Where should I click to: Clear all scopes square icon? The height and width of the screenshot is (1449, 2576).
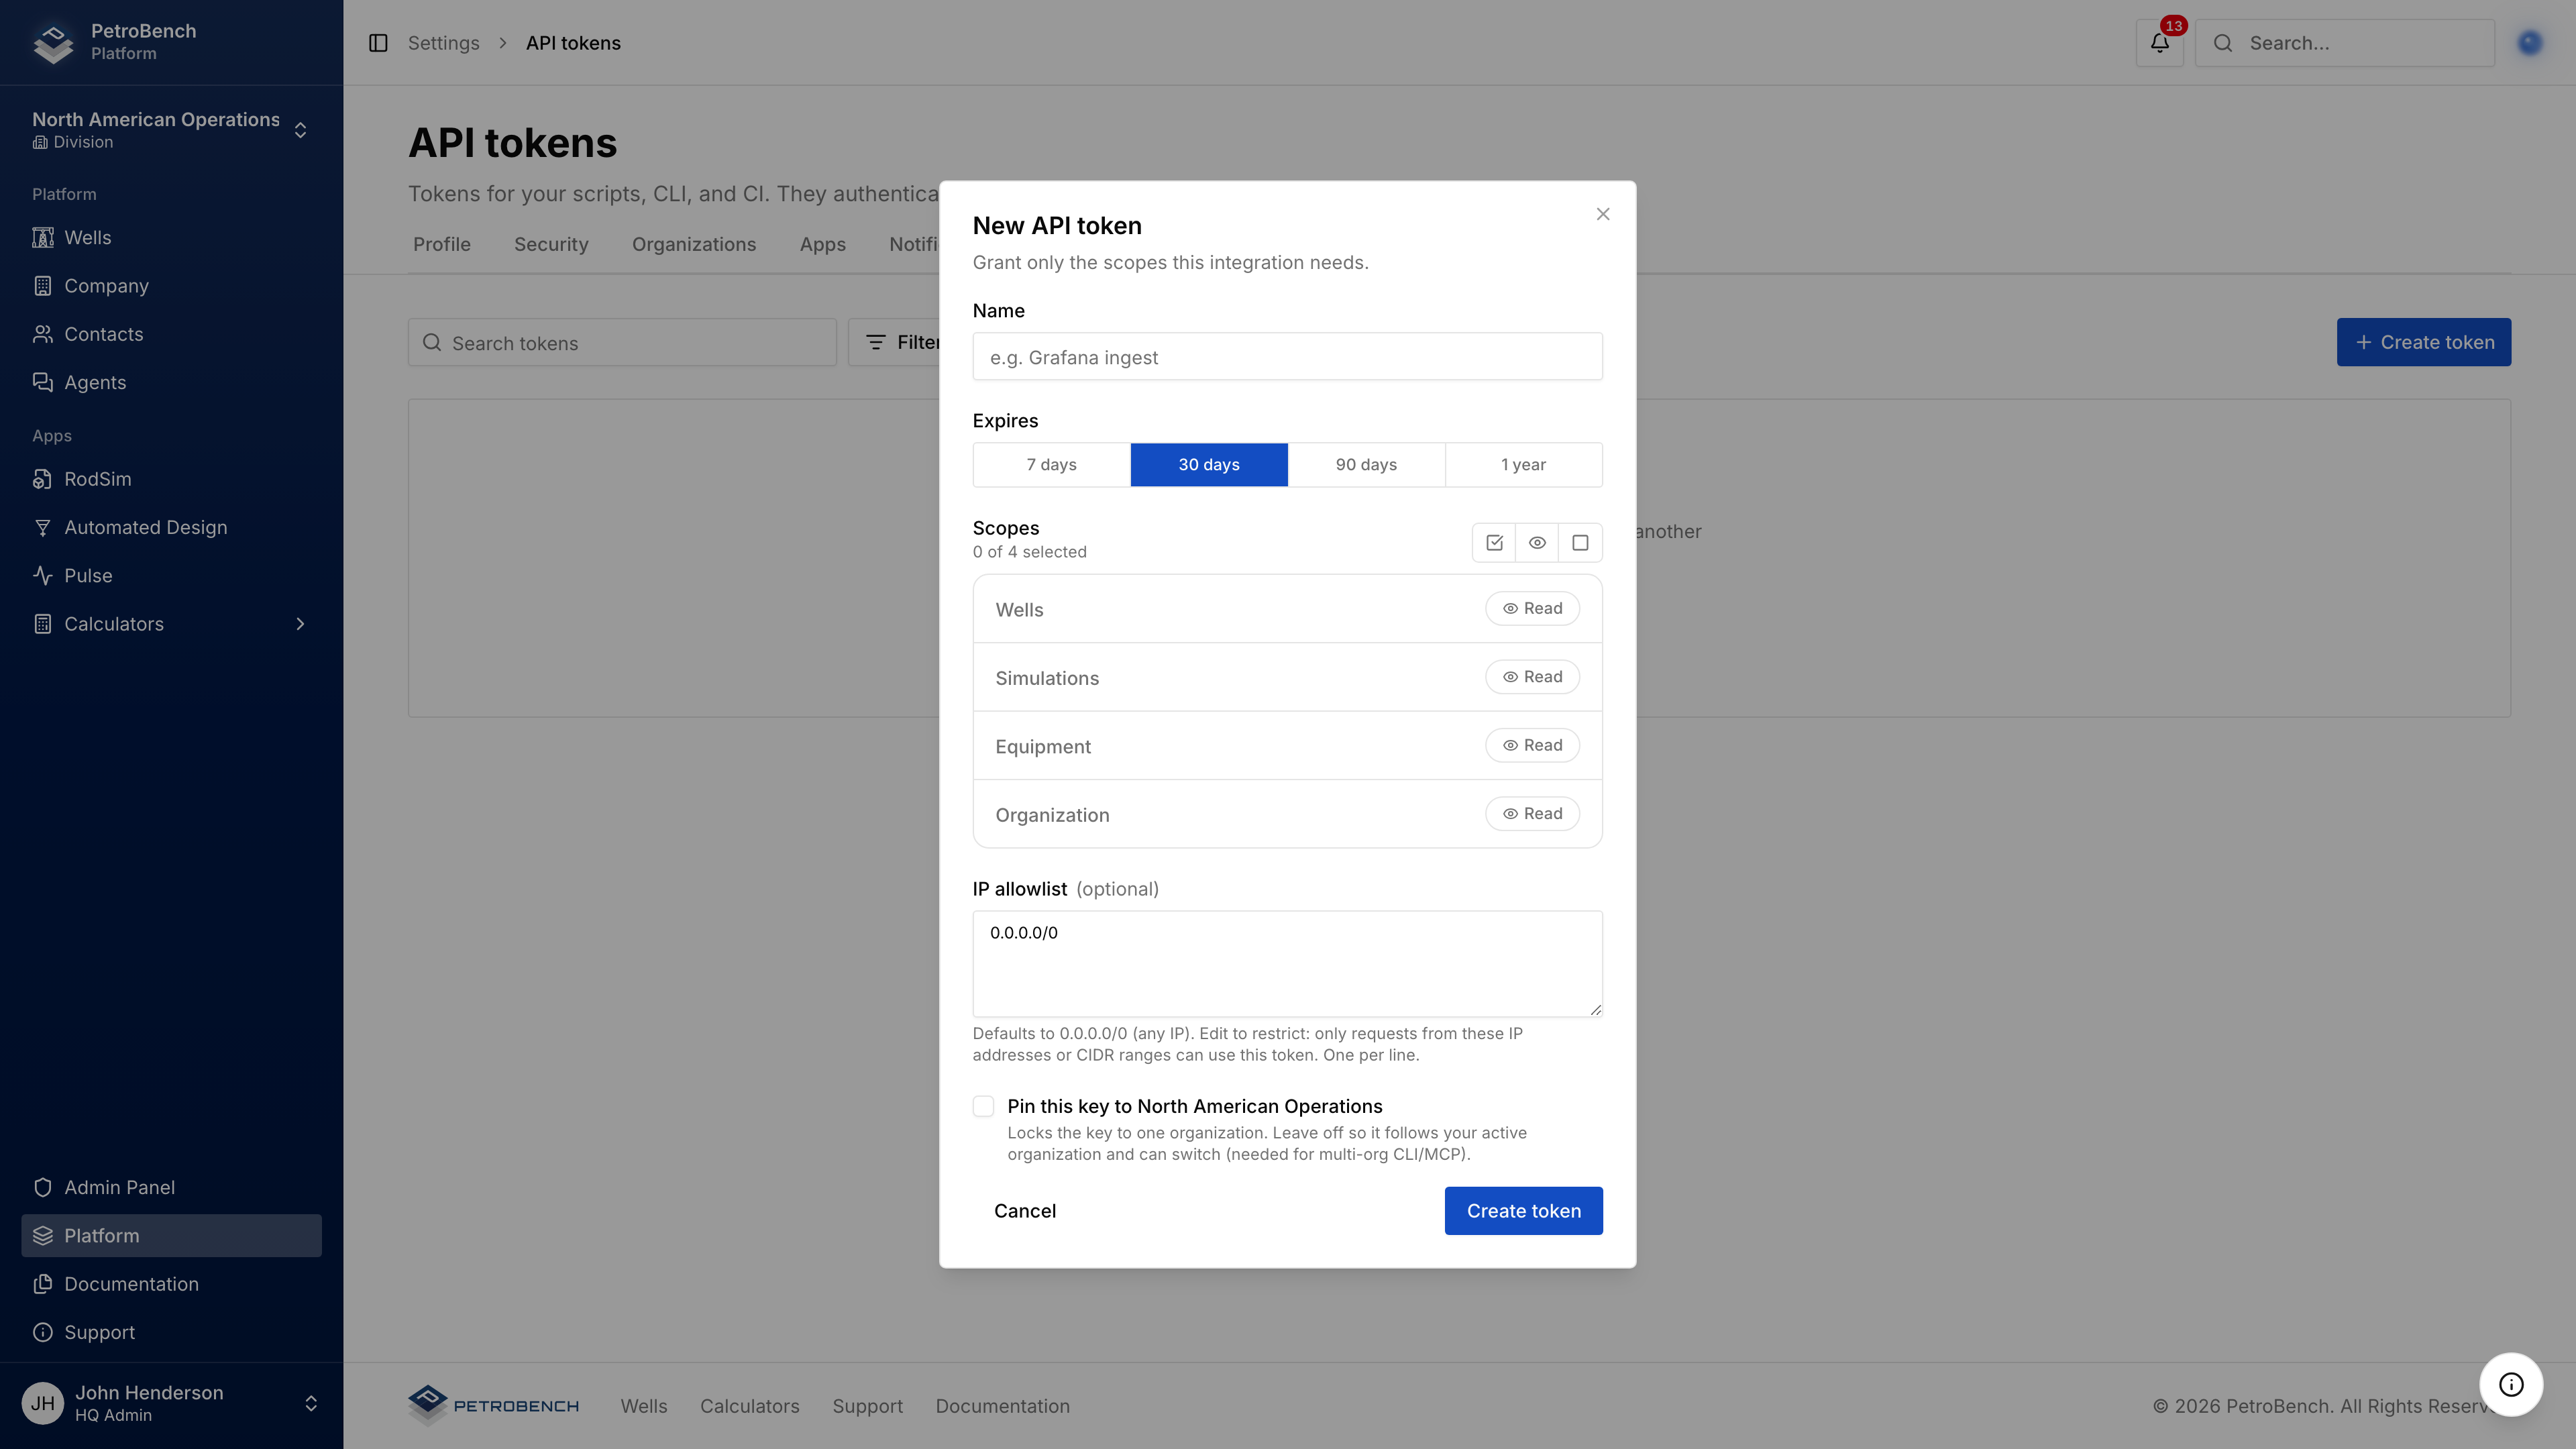click(x=1580, y=543)
